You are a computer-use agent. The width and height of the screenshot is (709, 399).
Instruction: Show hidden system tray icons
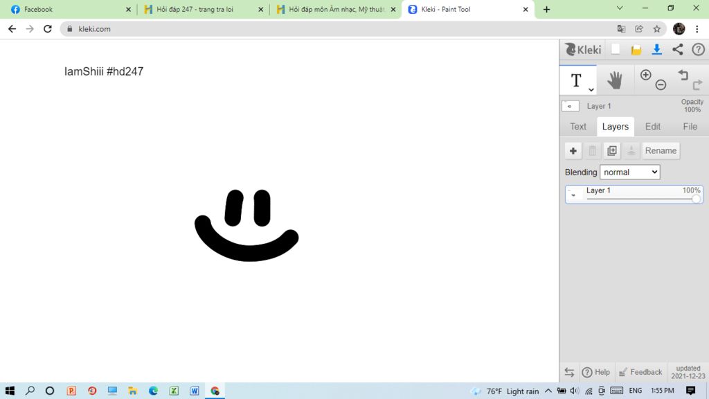pos(548,391)
